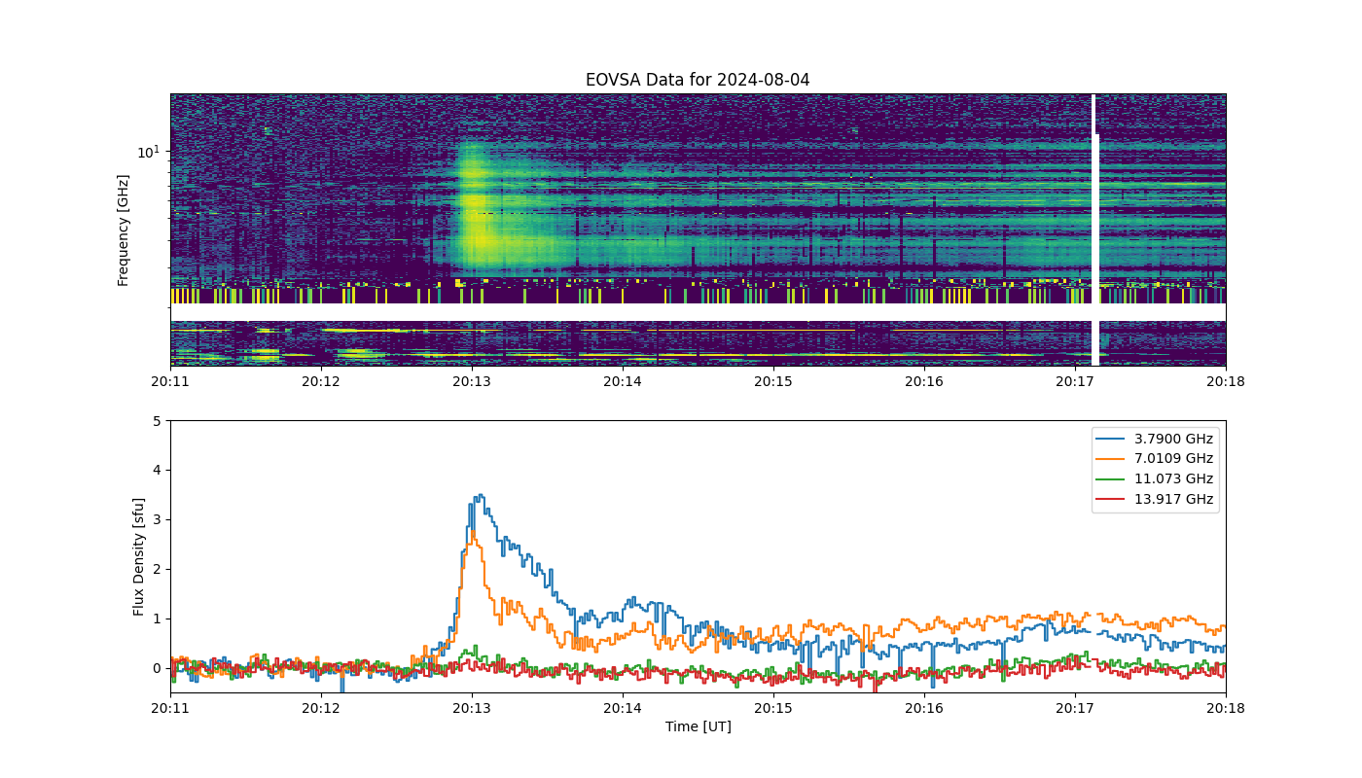Image resolution: width=1362 pixels, height=778 pixels.
Task: Click the white vertical data gap in spectrogram
Action: click(x=1094, y=230)
